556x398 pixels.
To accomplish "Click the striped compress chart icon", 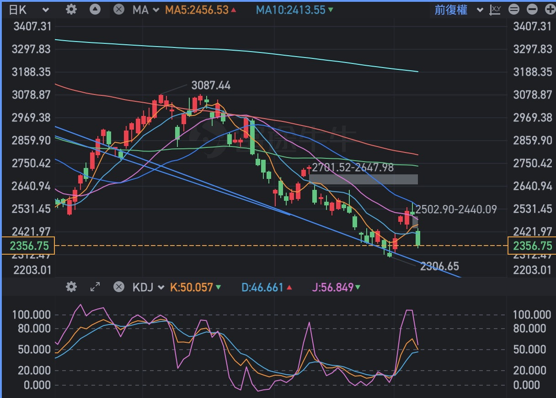I will click(514, 10).
